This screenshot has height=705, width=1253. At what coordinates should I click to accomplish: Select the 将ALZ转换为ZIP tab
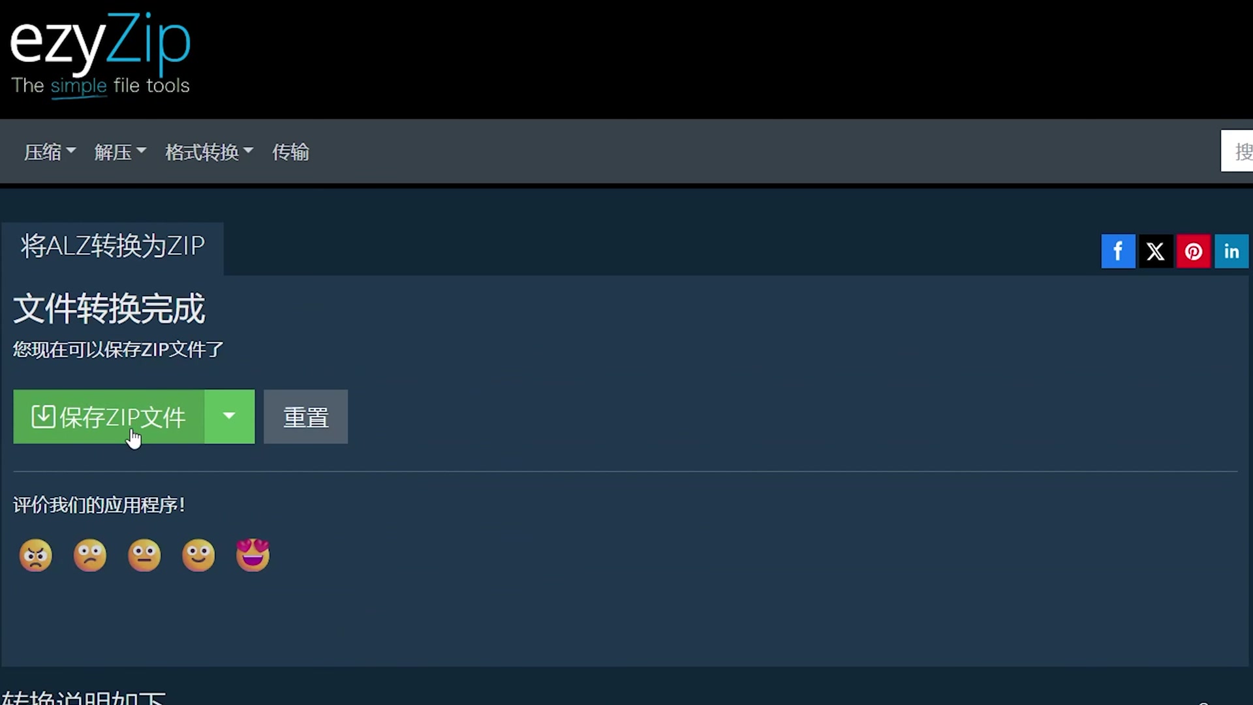pyautogui.click(x=112, y=246)
